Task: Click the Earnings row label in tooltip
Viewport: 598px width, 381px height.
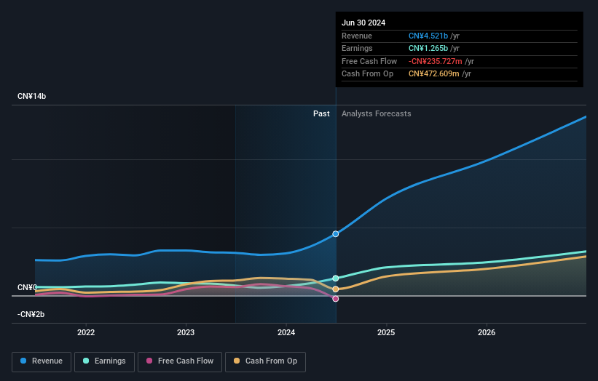Action: click(x=357, y=48)
